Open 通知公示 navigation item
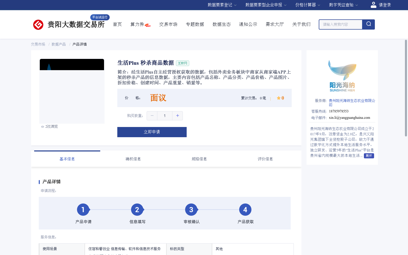This screenshot has width=408, height=255. (248, 24)
